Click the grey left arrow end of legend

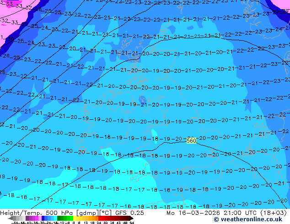coord(10,219)
